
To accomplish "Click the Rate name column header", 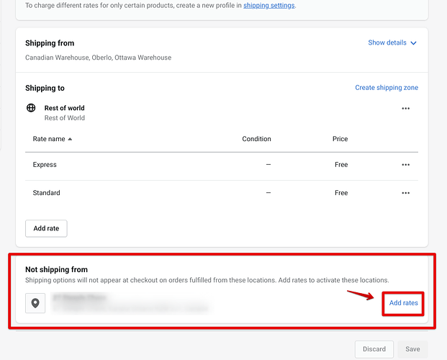I will 48,139.
